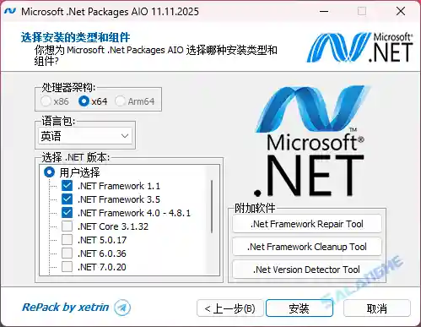421x327 pixels.
Task: Click the .NET app icon in title bar
Action: tap(10, 11)
